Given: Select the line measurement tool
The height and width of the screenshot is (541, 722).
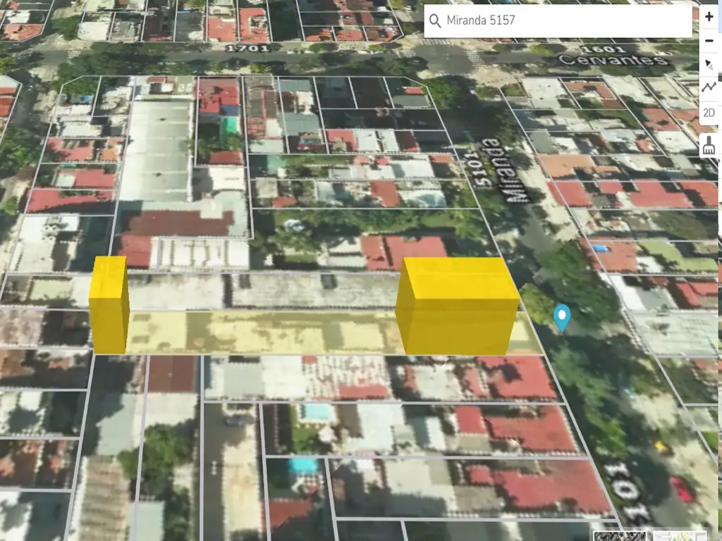Looking at the screenshot, I should point(709,88).
